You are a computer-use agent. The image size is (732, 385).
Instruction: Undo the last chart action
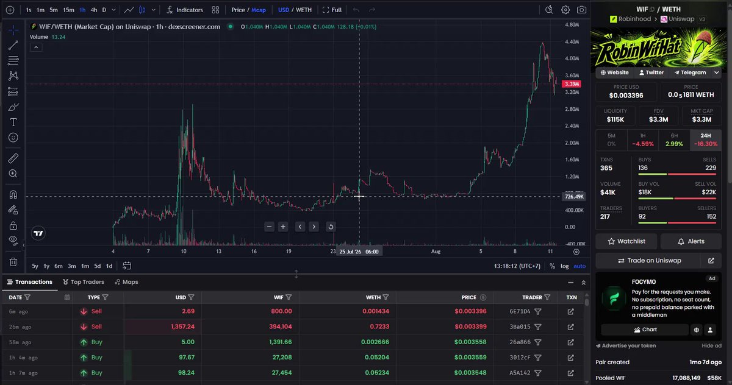point(356,10)
